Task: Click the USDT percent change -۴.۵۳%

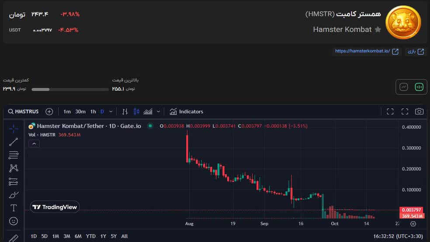Action: coord(68,30)
